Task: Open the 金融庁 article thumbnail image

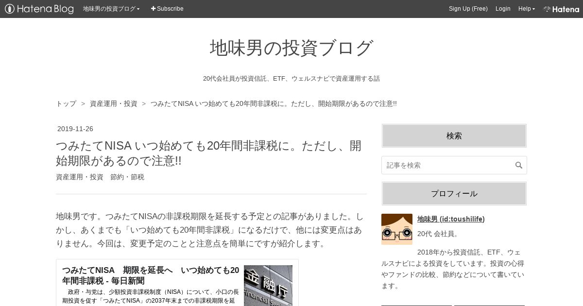Action: click(268, 286)
